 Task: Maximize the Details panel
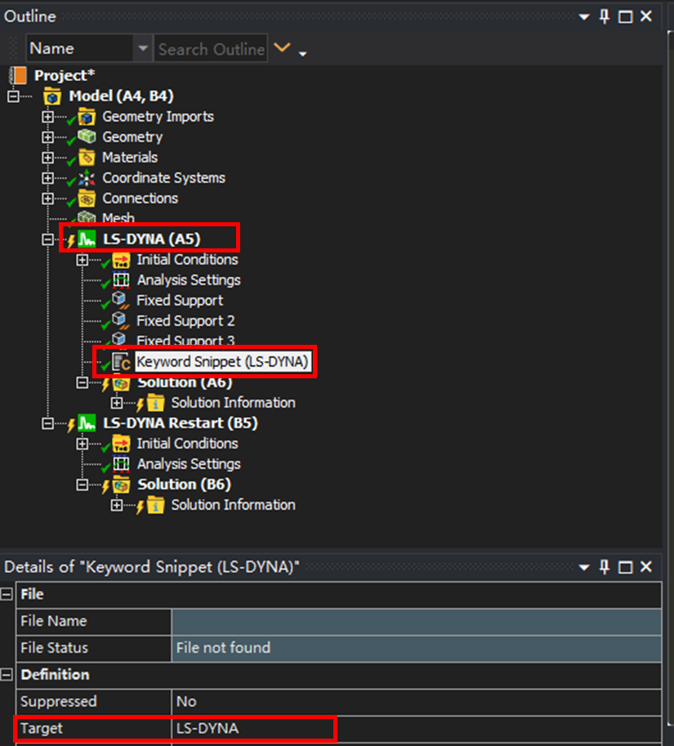pyautogui.click(x=625, y=567)
